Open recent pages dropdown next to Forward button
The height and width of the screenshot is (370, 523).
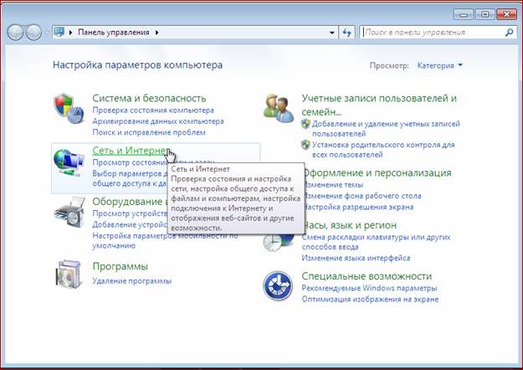(x=47, y=33)
